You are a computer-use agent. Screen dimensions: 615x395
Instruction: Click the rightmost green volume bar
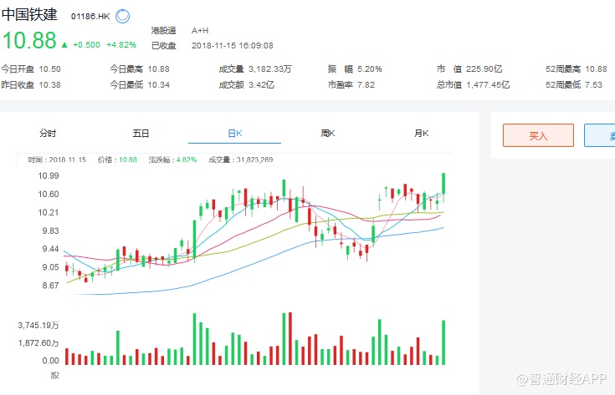443,342
